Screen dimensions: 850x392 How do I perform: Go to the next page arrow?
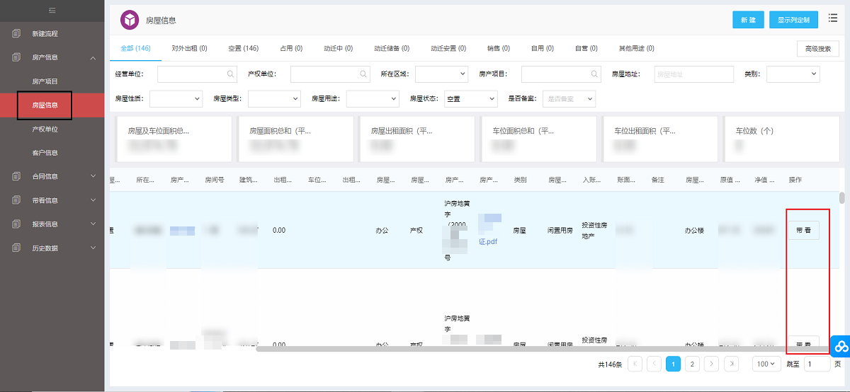tap(712, 364)
